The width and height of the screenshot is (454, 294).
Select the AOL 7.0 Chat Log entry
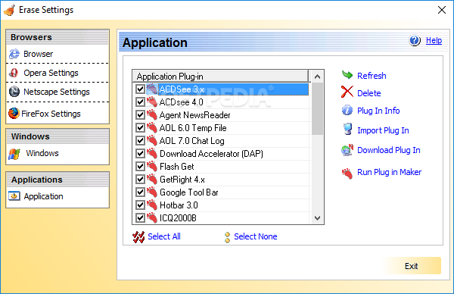(192, 141)
